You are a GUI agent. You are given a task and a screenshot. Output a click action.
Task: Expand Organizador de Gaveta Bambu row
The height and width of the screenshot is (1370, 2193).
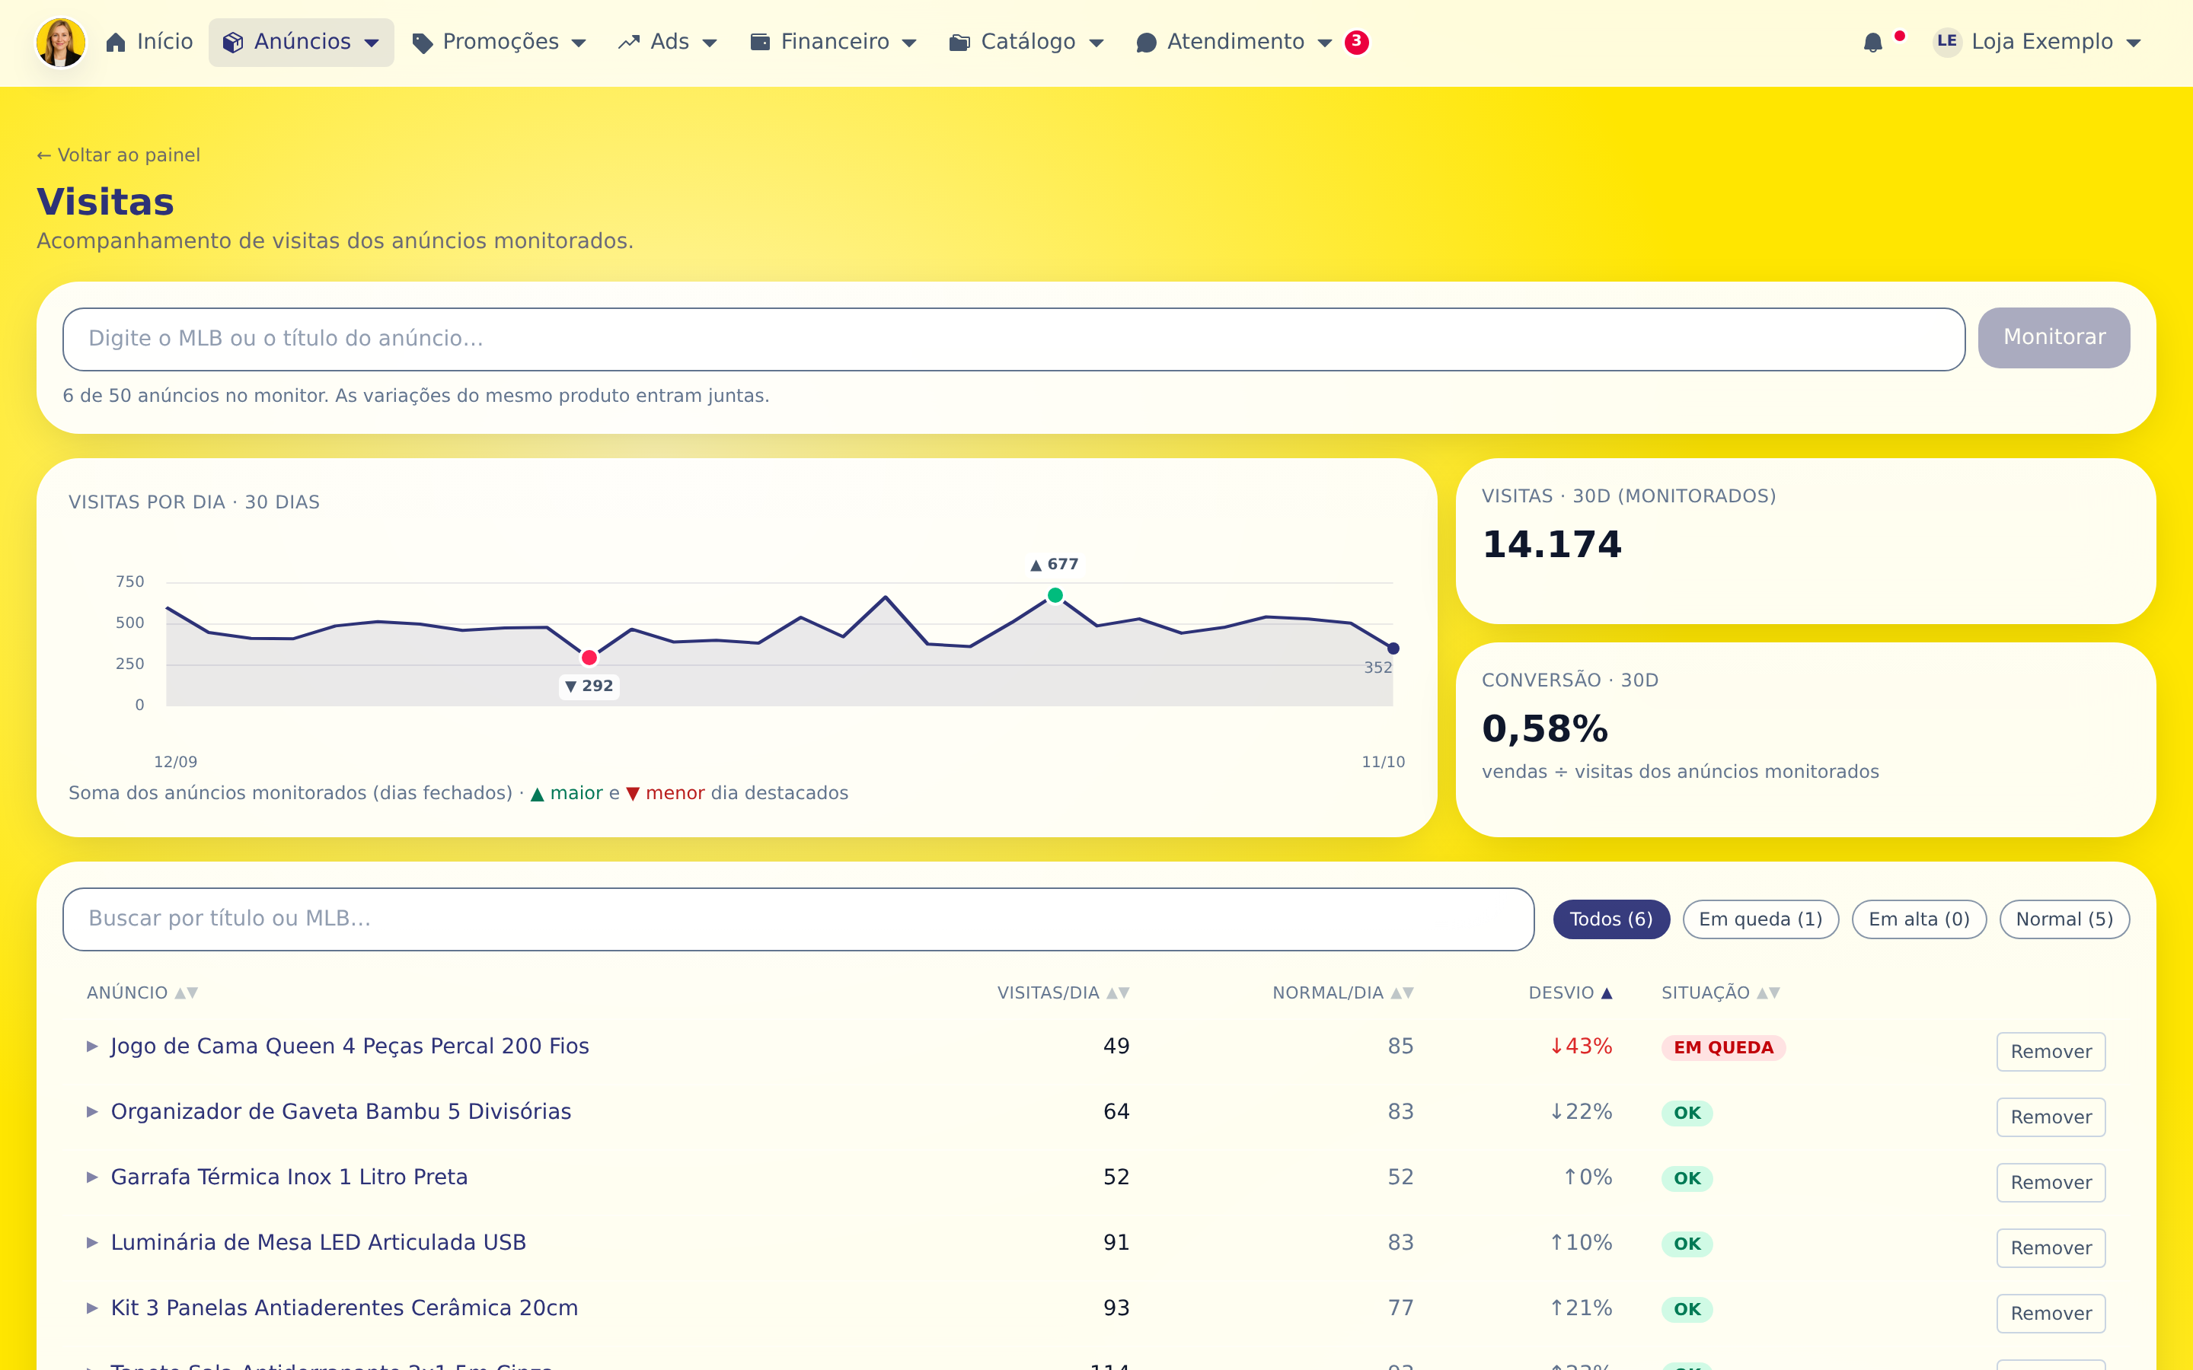tap(91, 1112)
